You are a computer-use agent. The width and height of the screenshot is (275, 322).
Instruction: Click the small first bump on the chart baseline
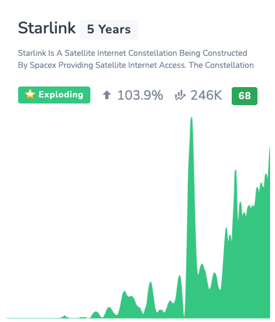65,317
